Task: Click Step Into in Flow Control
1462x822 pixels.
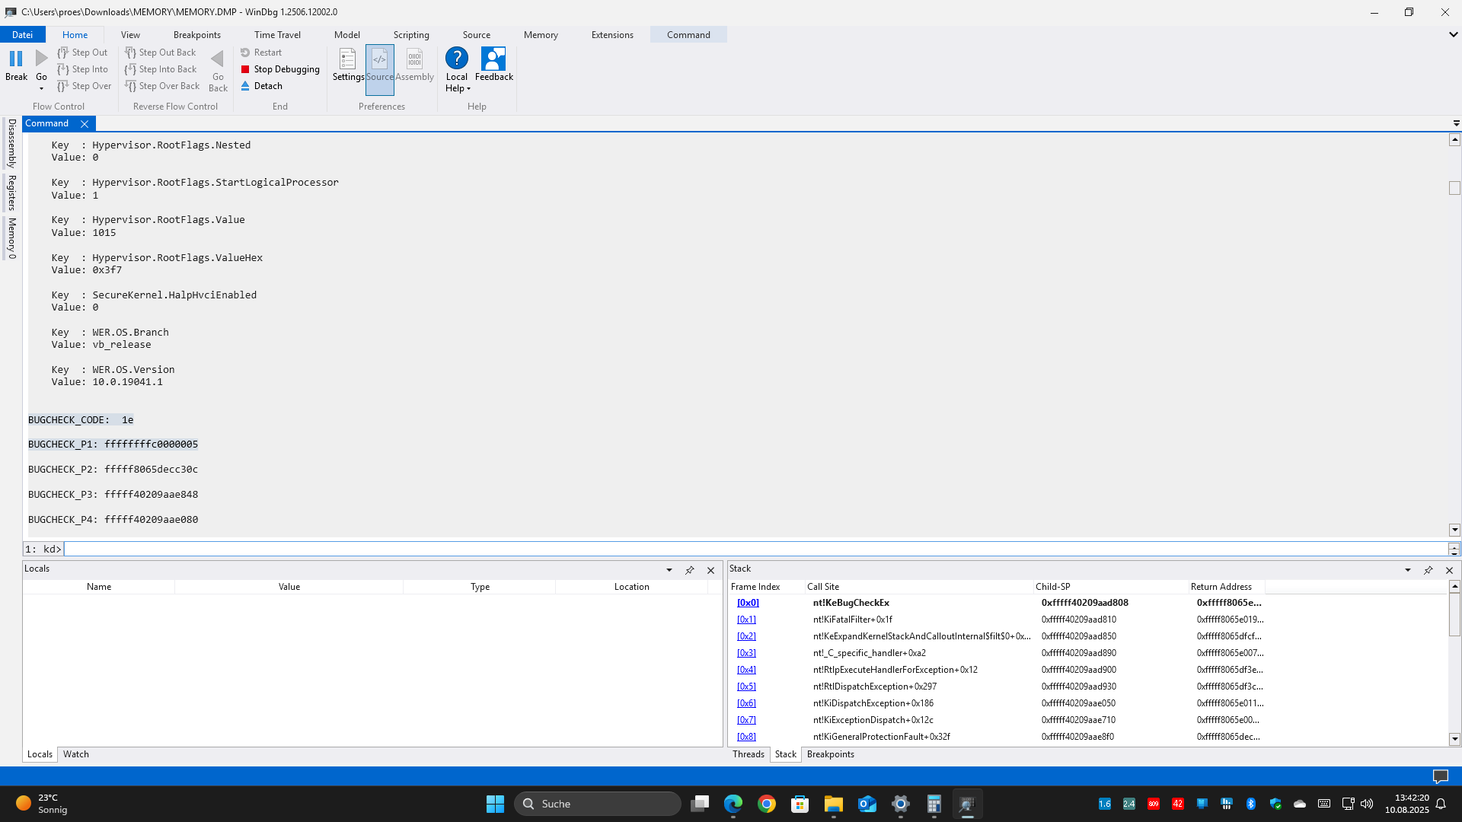Action: point(82,69)
